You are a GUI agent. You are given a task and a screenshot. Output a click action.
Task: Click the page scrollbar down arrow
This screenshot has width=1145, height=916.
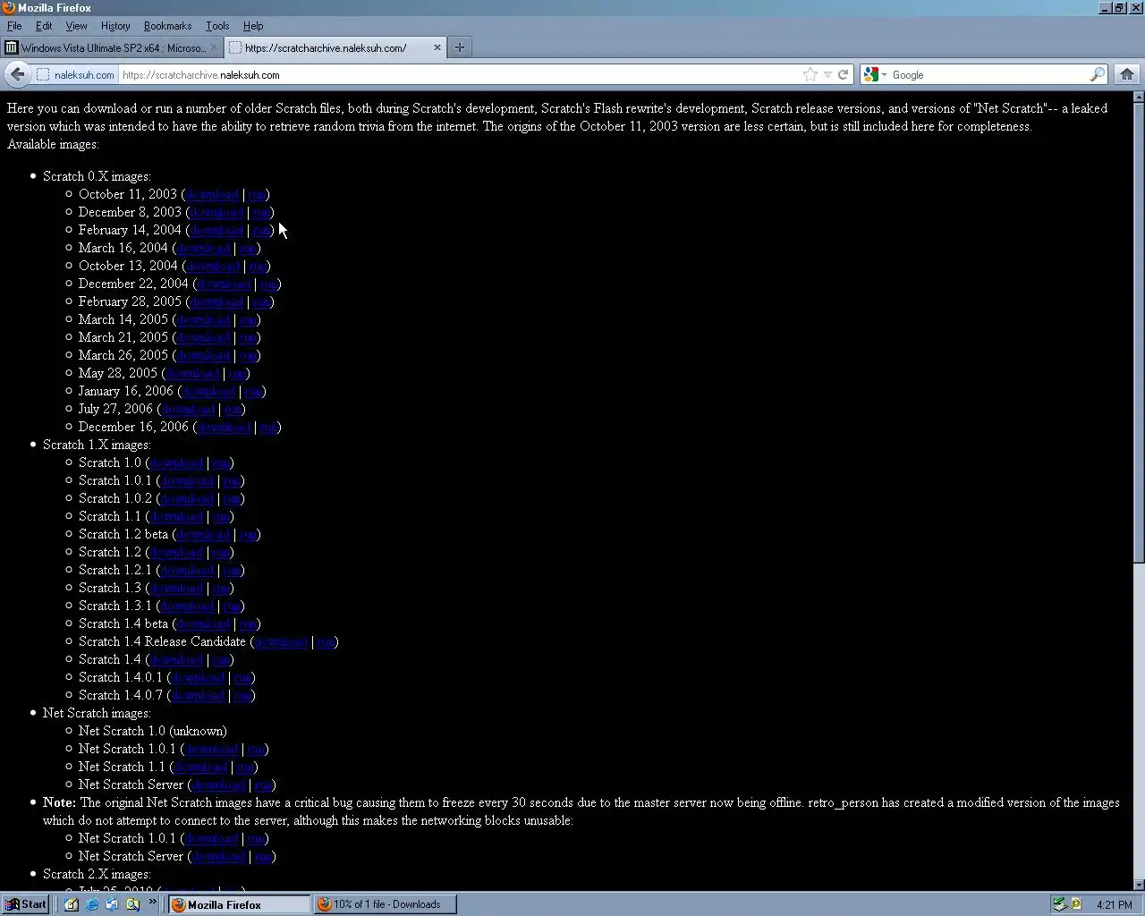[1138, 885]
